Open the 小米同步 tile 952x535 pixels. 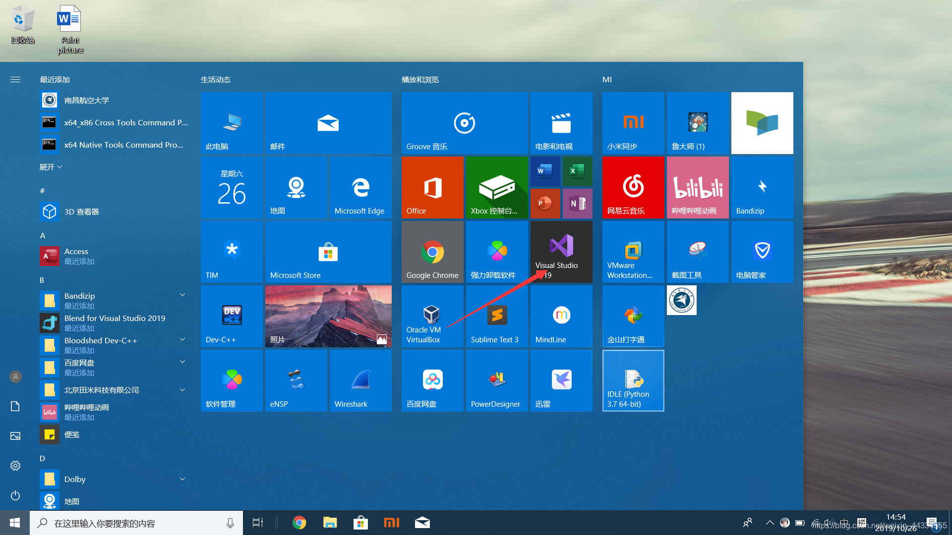coord(633,123)
